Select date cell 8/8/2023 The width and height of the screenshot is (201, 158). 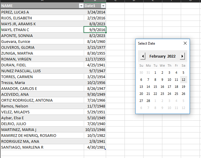coord(95,24)
